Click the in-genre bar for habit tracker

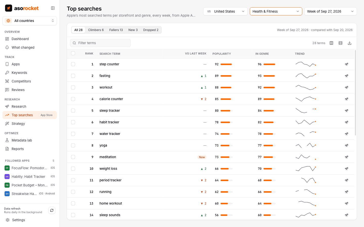(269, 122)
